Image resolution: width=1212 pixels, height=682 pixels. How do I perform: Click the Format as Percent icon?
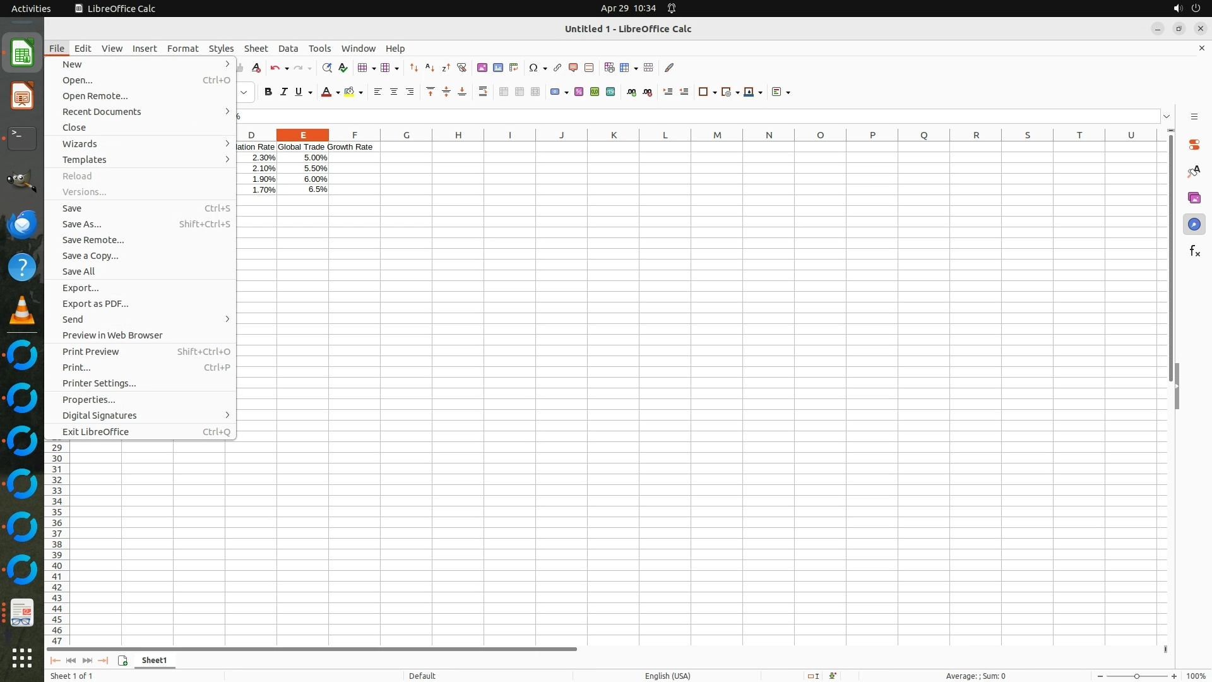pyautogui.click(x=579, y=92)
